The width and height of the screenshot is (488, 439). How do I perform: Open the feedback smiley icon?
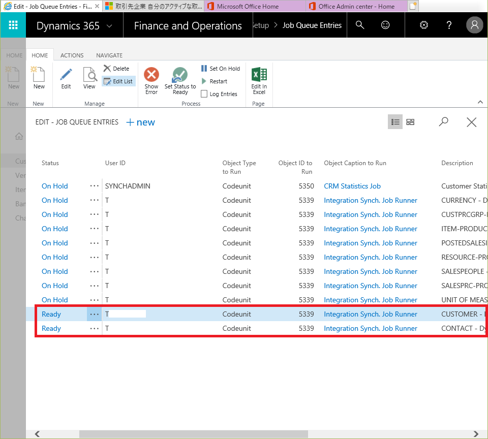(x=385, y=25)
